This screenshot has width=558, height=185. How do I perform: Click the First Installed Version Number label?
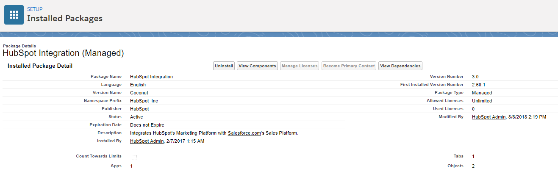pos(432,85)
